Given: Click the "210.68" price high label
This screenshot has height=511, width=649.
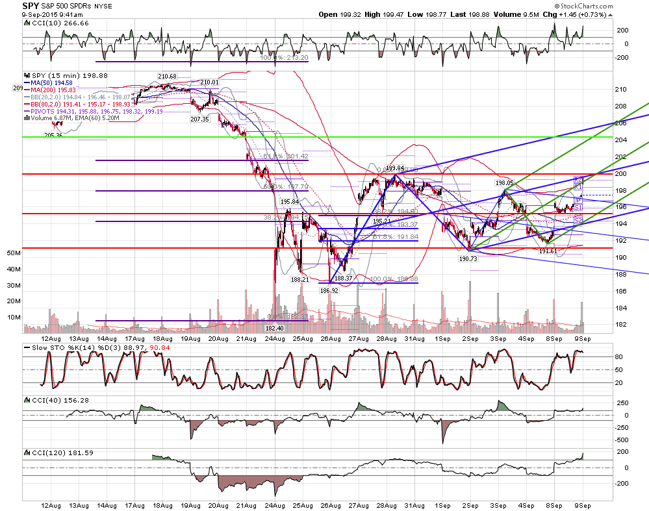Looking at the screenshot, I should coord(167,76).
